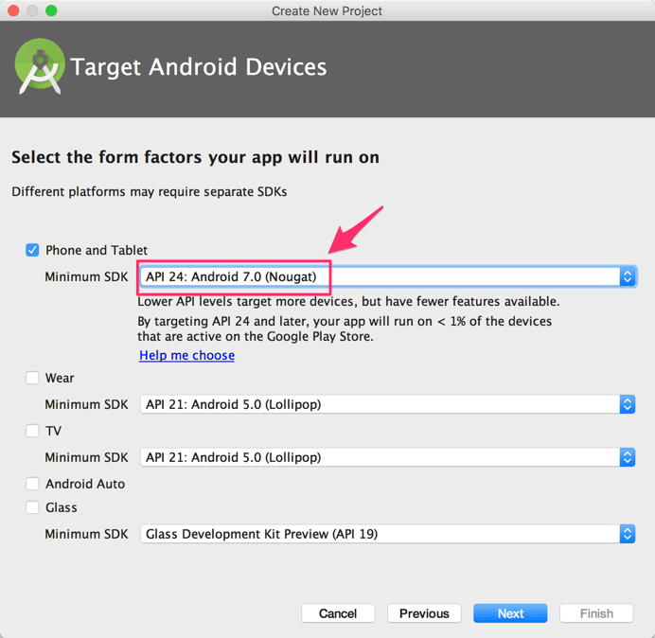Open the TV Minimum SDK dropdown
The image size is (655, 638).
[x=388, y=457]
